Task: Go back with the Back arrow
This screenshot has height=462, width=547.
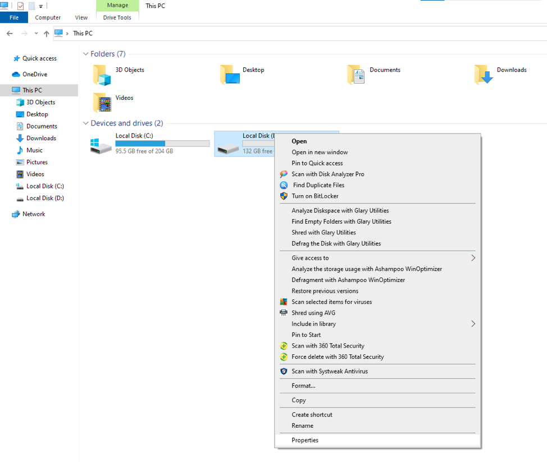Action: pos(10,34)
